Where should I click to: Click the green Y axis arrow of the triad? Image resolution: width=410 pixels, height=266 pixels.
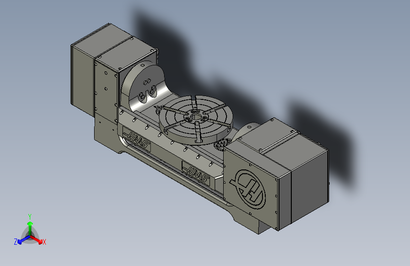click(x=30, y=228)
